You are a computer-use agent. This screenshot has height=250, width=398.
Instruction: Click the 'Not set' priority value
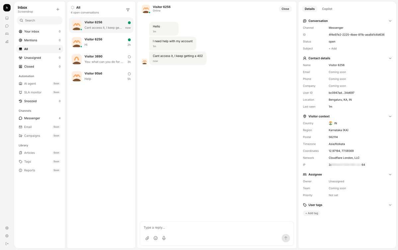(333, 195)
